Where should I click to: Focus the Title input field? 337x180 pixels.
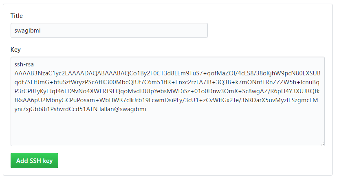pos(109,30)
